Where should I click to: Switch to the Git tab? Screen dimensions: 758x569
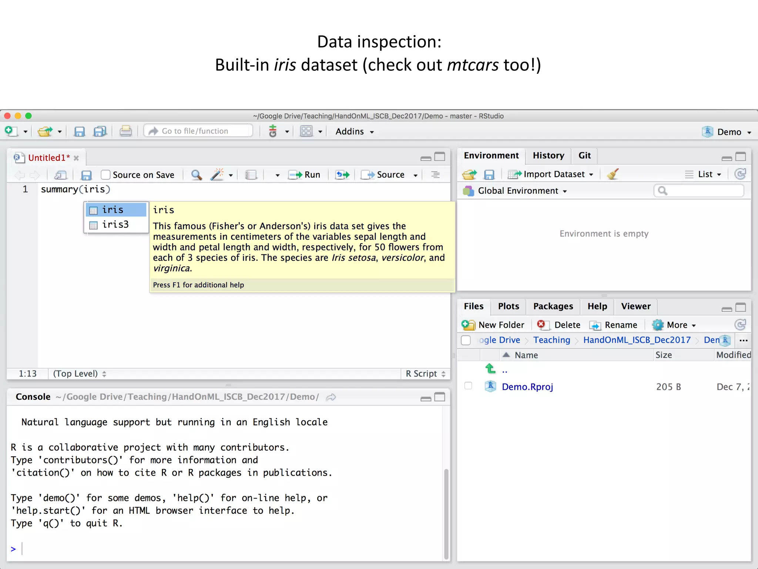click(x=584, y=156)
